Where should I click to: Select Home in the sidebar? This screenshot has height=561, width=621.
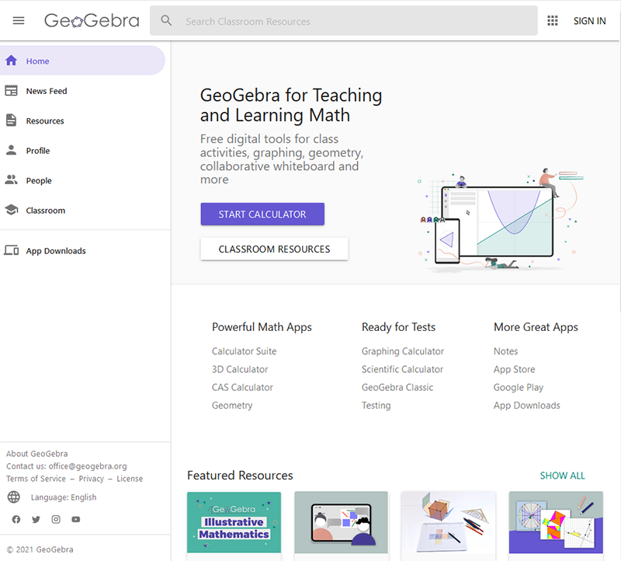pos(12,59)
